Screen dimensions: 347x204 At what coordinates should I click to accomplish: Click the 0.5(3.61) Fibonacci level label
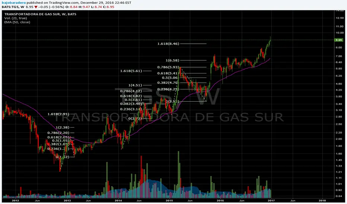[133, 100]
